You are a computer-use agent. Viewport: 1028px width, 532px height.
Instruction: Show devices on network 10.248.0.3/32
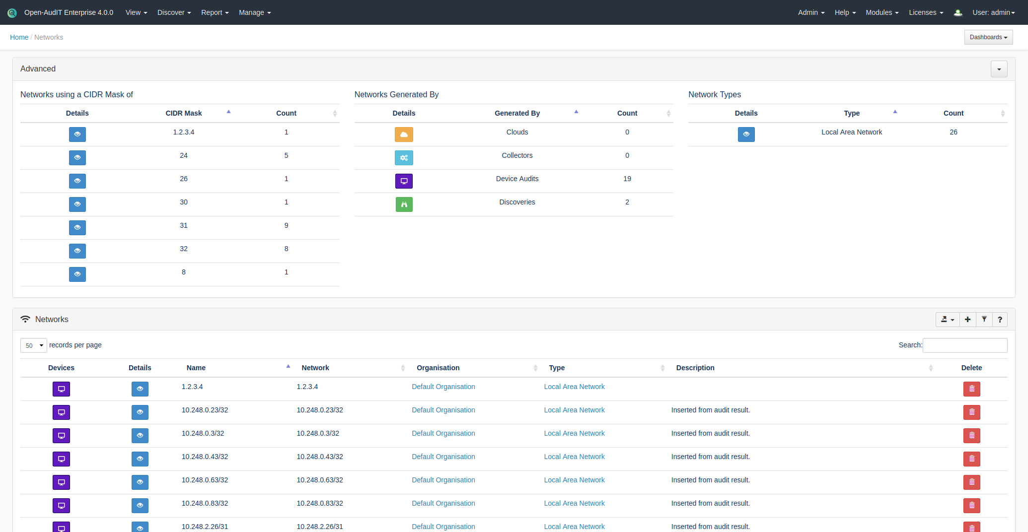61,436
